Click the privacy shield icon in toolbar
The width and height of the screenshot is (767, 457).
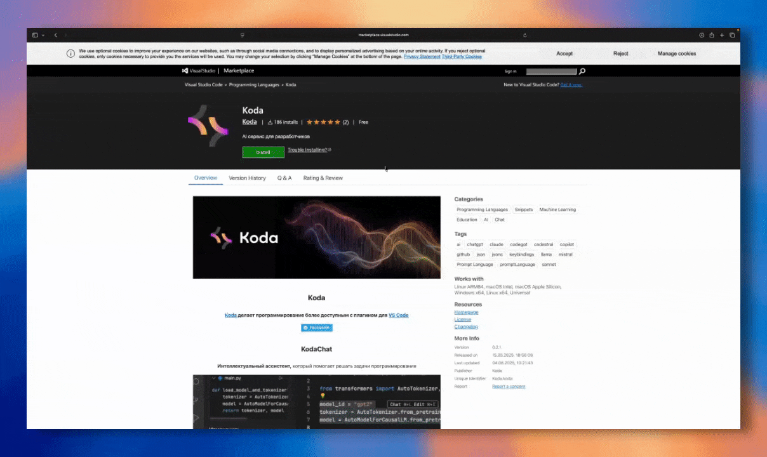(x=243, y=35)
